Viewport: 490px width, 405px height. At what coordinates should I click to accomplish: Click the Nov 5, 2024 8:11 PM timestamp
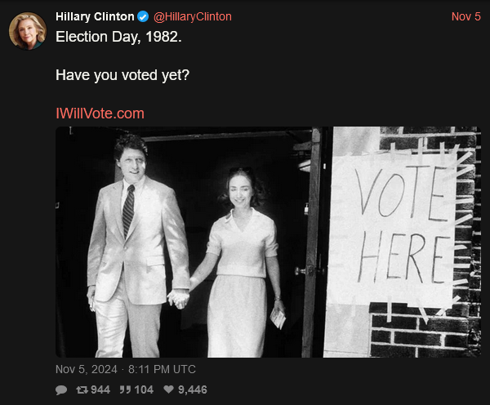[x=126, y=369]
